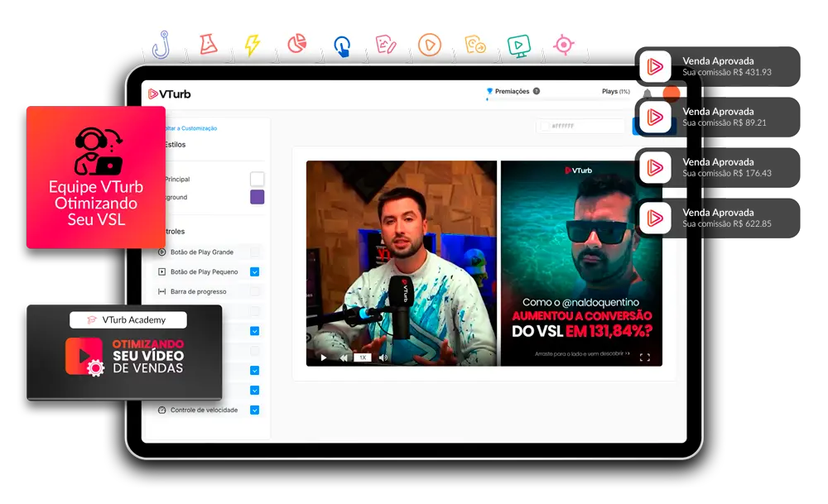The image size is (828, 504).
Task: Click the play-gear icon on Academy card
Action: point(84,358)
